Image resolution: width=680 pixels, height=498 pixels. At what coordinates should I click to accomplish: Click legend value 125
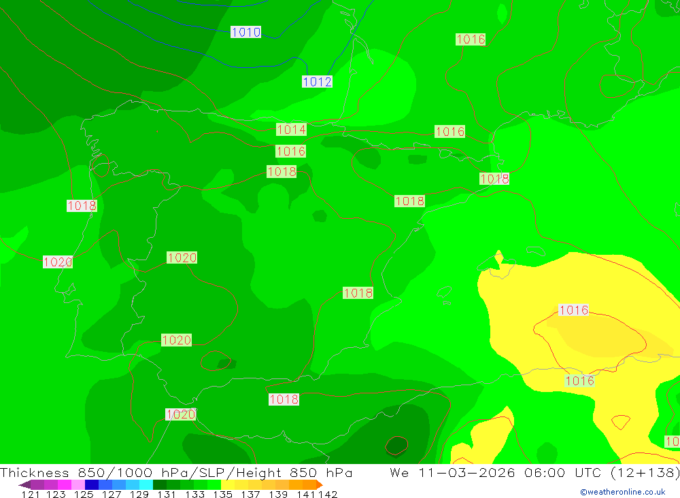(x=83, y=495)
